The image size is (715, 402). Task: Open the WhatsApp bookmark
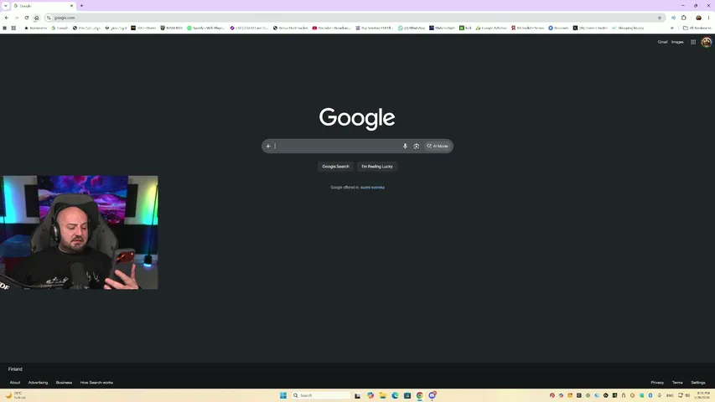(412, 28)
